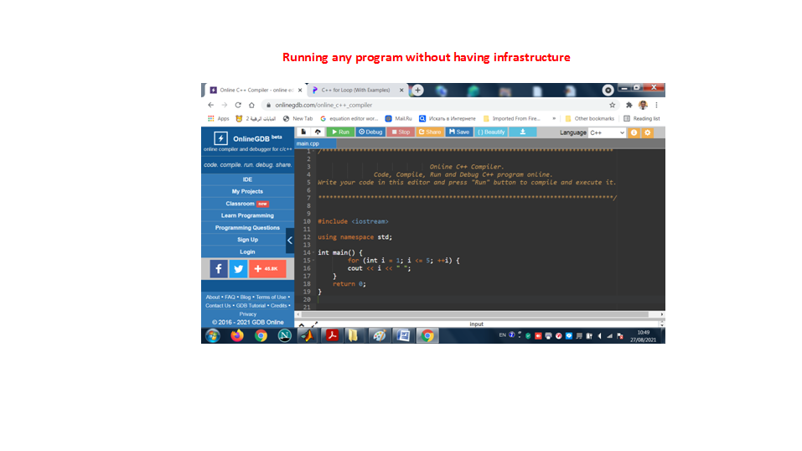Open Adobe Acrobat from the taskbar
Image resolution: width=802 pixels, height=451 pixels.
point(332,336)
